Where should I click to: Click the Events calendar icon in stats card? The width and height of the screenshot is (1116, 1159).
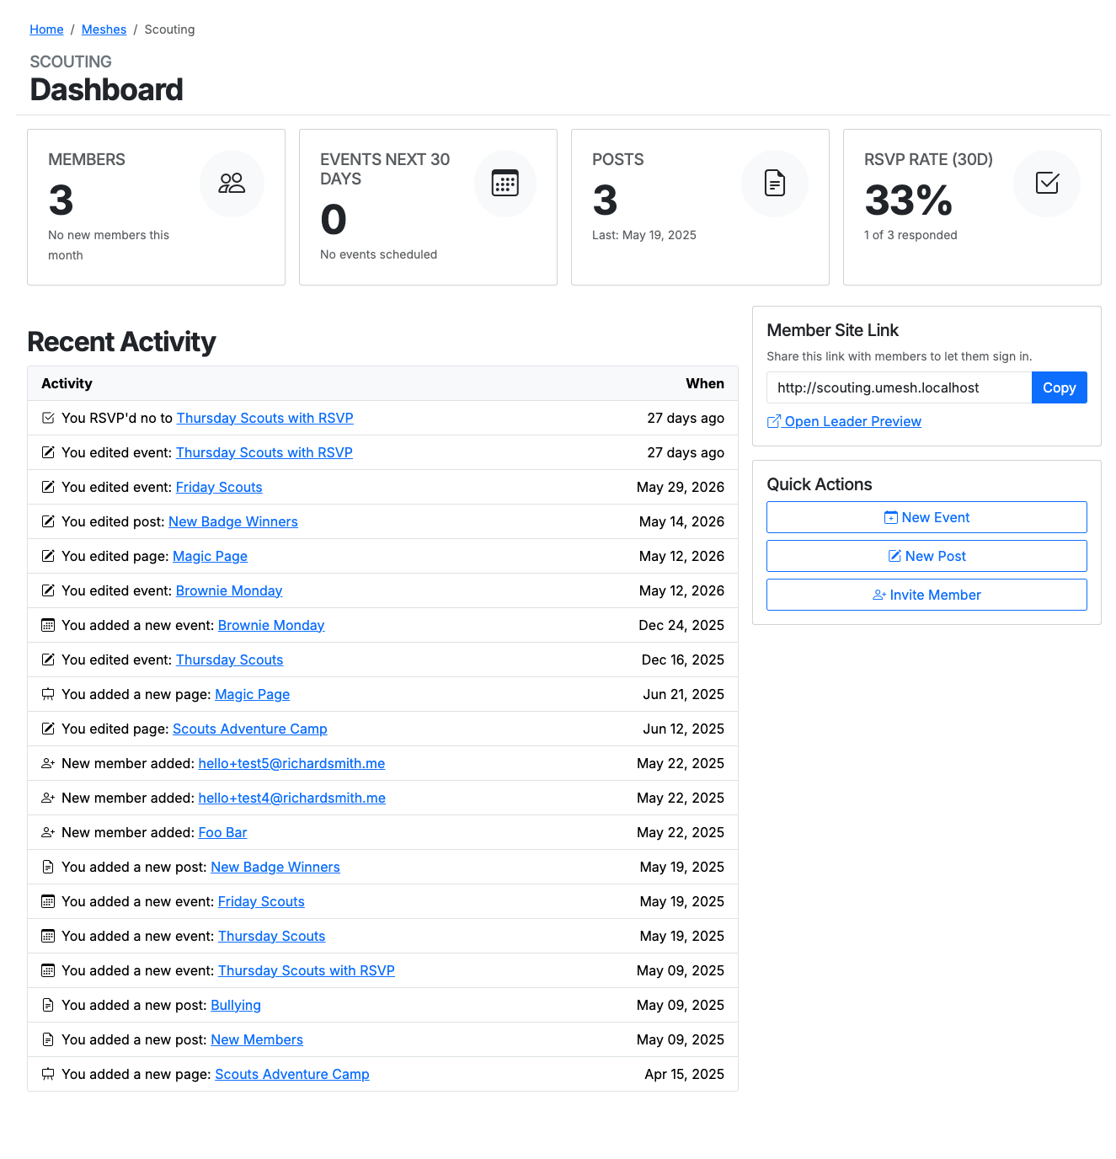click(505, 183)
